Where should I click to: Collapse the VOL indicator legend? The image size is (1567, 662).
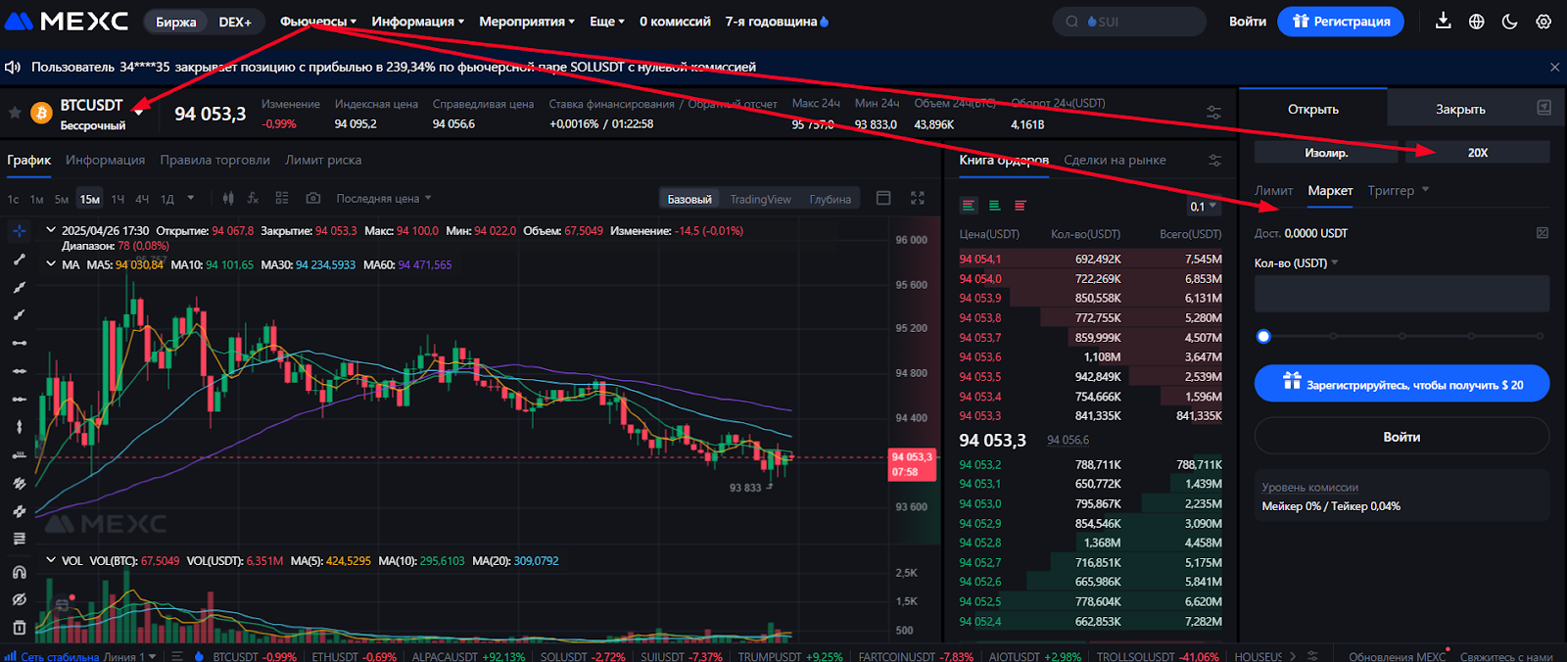51,561
